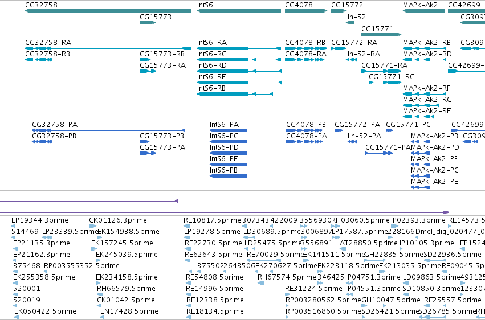Select protein CG32758-PB
485x320 pixels.
[x=42, y=142]
